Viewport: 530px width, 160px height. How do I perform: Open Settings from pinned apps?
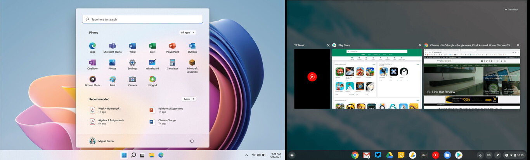pyautogui.click(x=132, y=64)
